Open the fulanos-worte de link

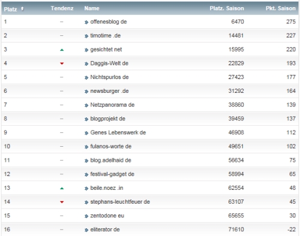(x=111, y=146)
